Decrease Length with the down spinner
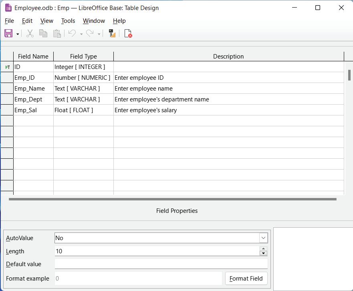This screenshot has height=291, width=353. point(263,253)
